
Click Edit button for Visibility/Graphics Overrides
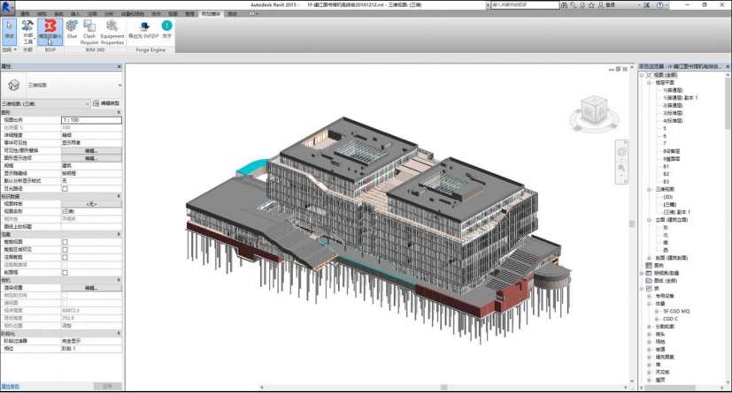(x=91, y=150)
